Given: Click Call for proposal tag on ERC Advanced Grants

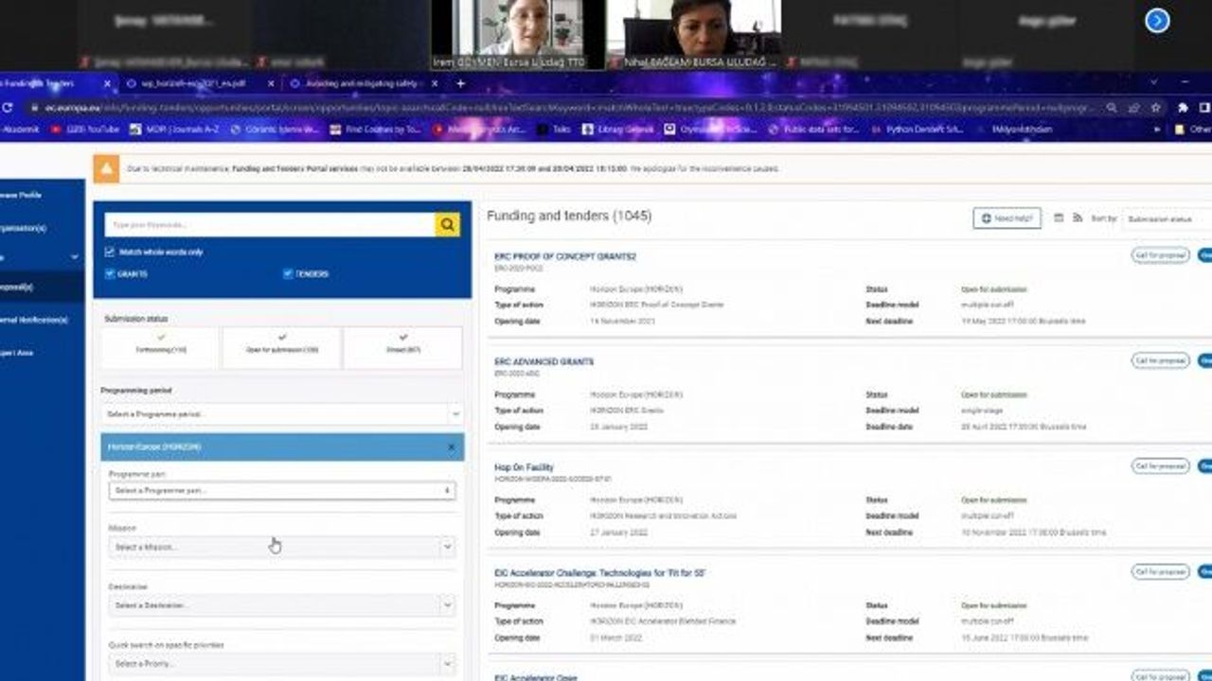Looking at the screenshot, I should (x=1160, y=361).
